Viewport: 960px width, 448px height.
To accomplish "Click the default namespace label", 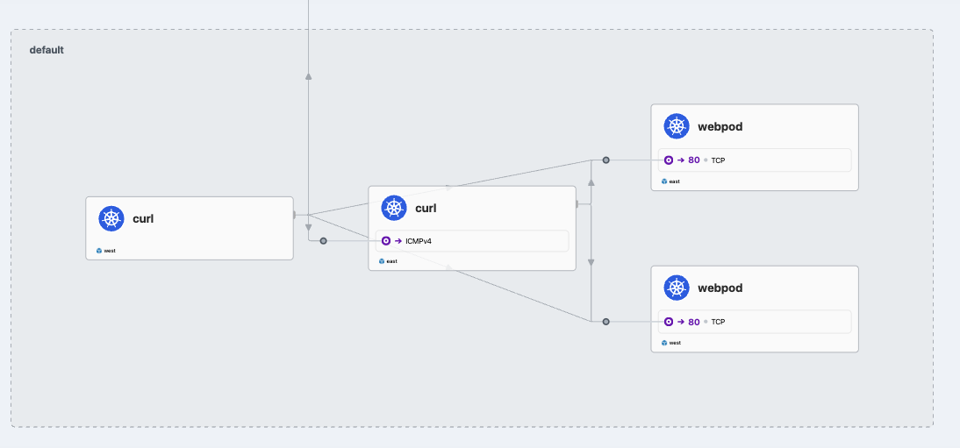I will point(47,50).
